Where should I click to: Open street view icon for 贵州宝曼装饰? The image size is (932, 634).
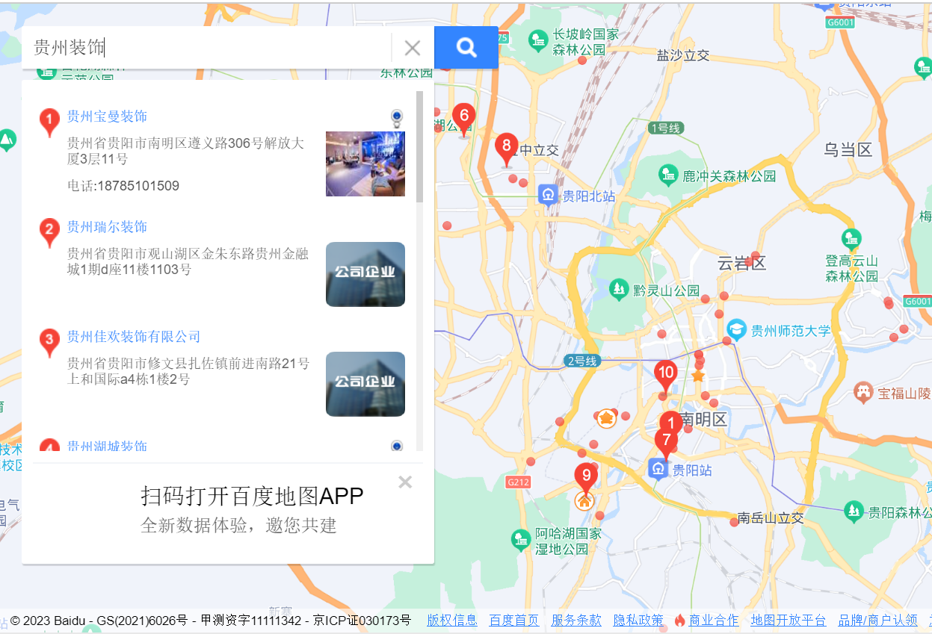(x=396, y=116)
